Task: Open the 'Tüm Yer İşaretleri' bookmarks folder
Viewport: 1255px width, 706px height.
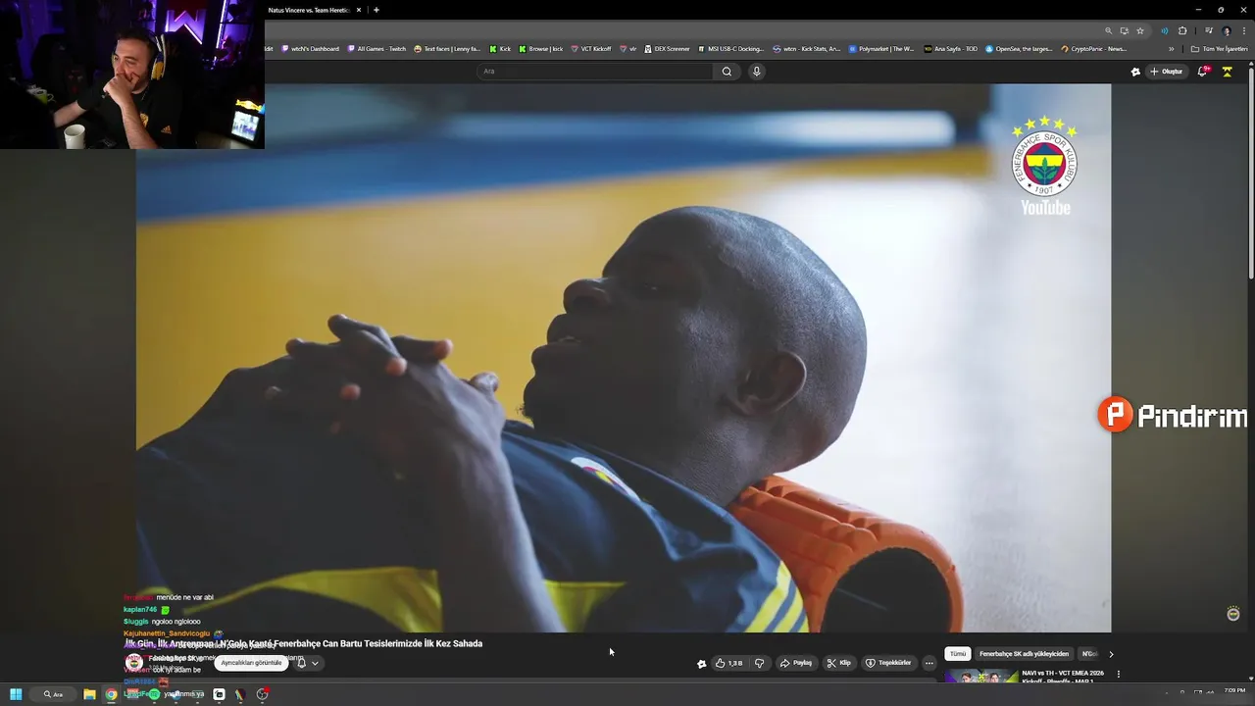Action: click(1220, 48)
